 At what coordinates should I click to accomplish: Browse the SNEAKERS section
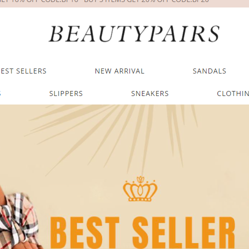point(150,93)
